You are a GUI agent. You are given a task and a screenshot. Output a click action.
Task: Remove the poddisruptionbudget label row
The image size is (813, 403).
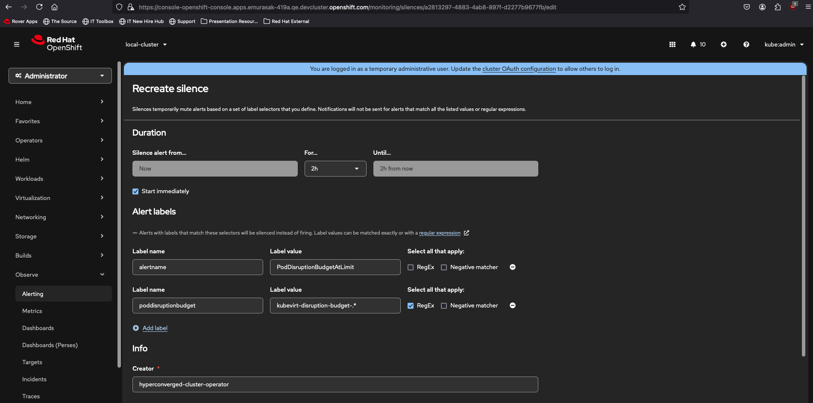click(x=512, y=305)
